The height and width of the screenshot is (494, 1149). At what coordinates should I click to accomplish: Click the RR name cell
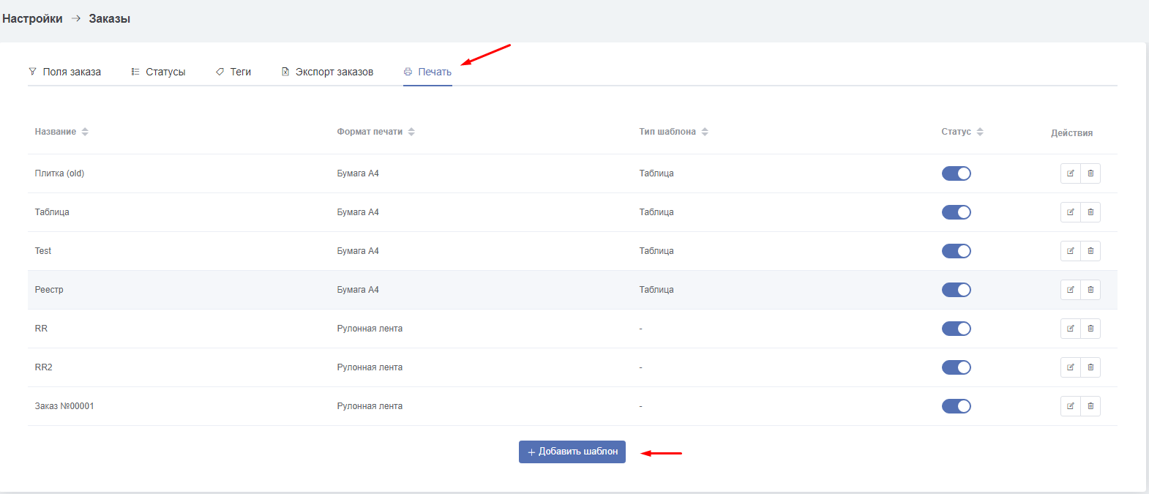(41, 329)
